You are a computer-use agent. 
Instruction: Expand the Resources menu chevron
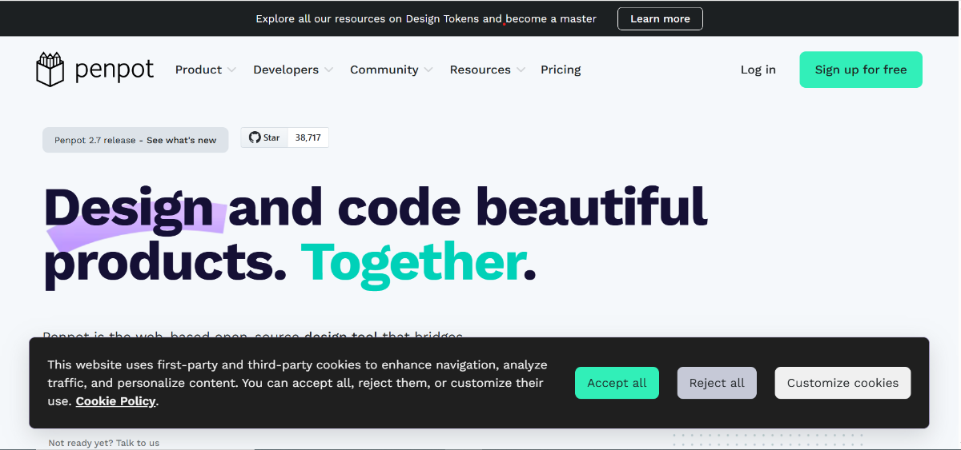[521, 70]
